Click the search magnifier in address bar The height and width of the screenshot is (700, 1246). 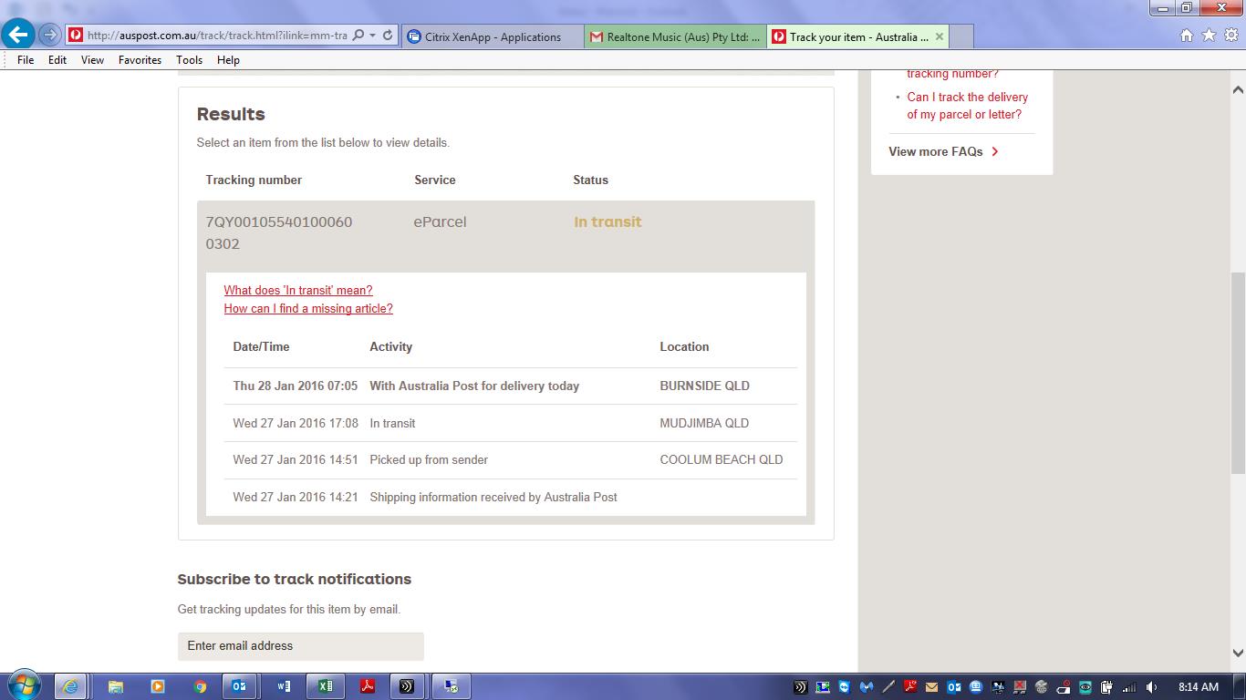tap(358, 36)
